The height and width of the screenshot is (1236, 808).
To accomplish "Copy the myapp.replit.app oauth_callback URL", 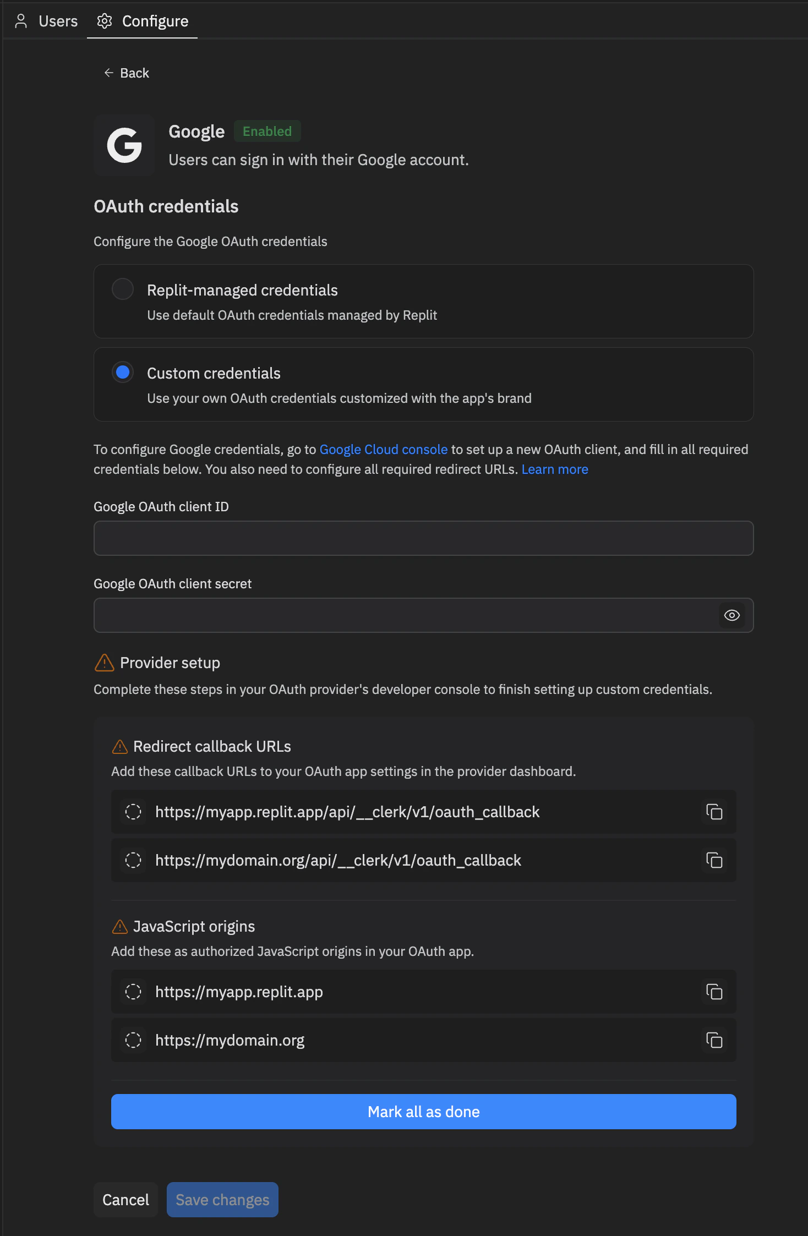I will pos(714,812).
